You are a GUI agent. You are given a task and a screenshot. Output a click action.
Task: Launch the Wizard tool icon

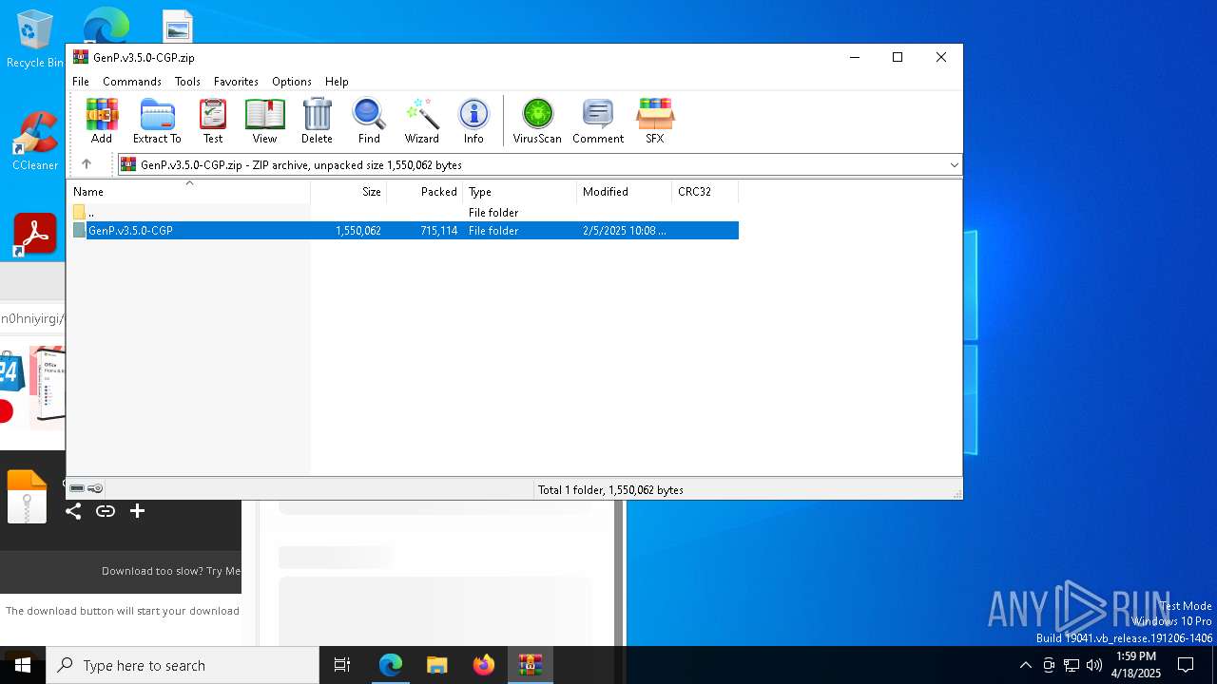(421, 121)
